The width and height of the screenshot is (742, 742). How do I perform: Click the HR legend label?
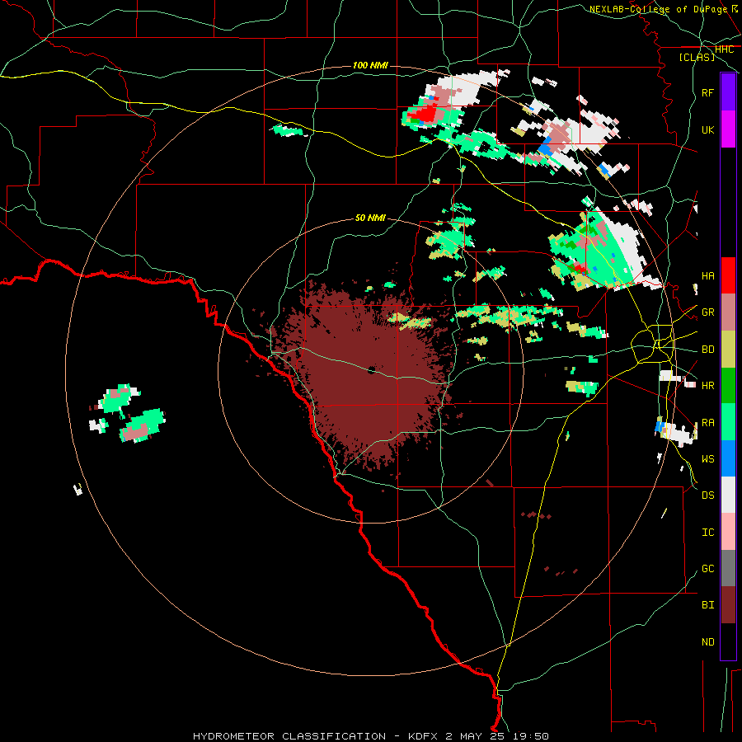click(708, 386)
